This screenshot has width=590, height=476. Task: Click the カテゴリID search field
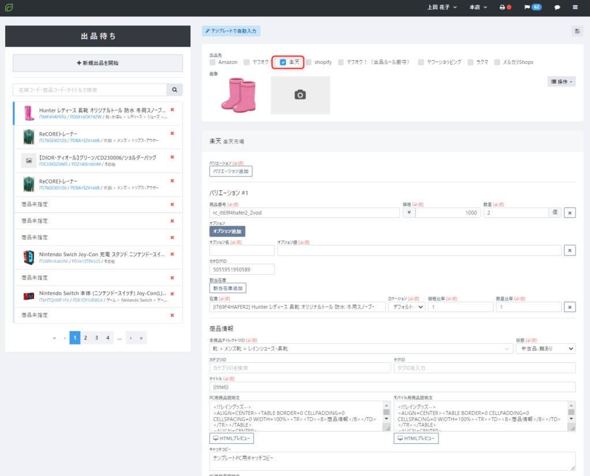tap(300, 368)
